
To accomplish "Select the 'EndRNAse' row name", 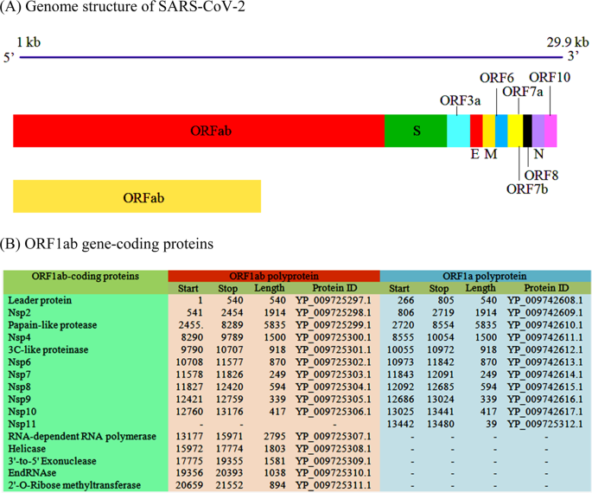I will tap(32, 473).
